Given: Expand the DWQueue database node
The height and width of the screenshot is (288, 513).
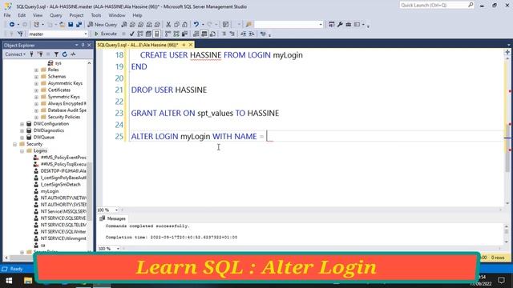Looking at the screenshot, I should click(x=22, y=138).
